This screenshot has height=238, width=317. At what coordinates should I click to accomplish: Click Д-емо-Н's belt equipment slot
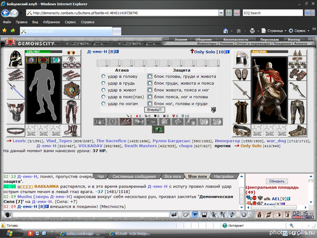pos(16,131)
